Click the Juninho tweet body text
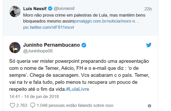 pyautogui.click(x=79, y=75)
